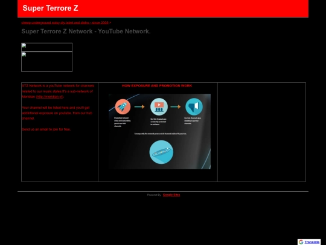The height and width of the screenshot is (245, 326).
Task: Click the video audience icon in the infographic
Action: click(x=159, y=106)
